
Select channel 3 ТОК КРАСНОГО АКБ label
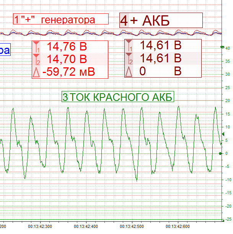[118, 97]
